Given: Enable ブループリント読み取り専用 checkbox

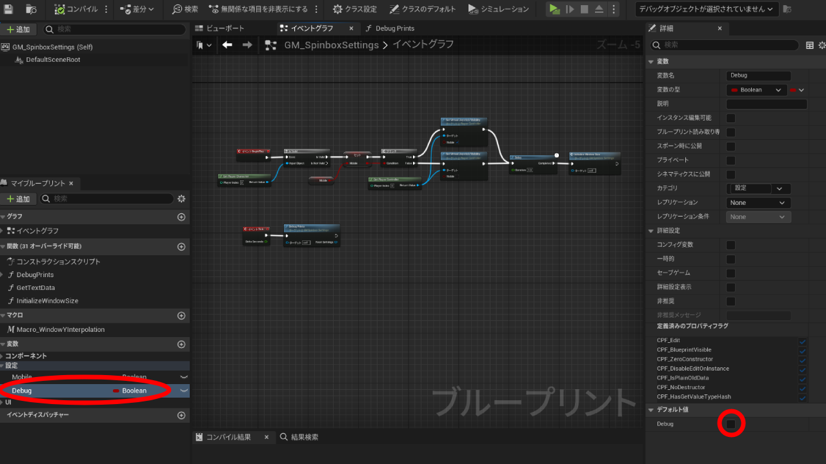Looking at the screenshot, I should (730, 132).
